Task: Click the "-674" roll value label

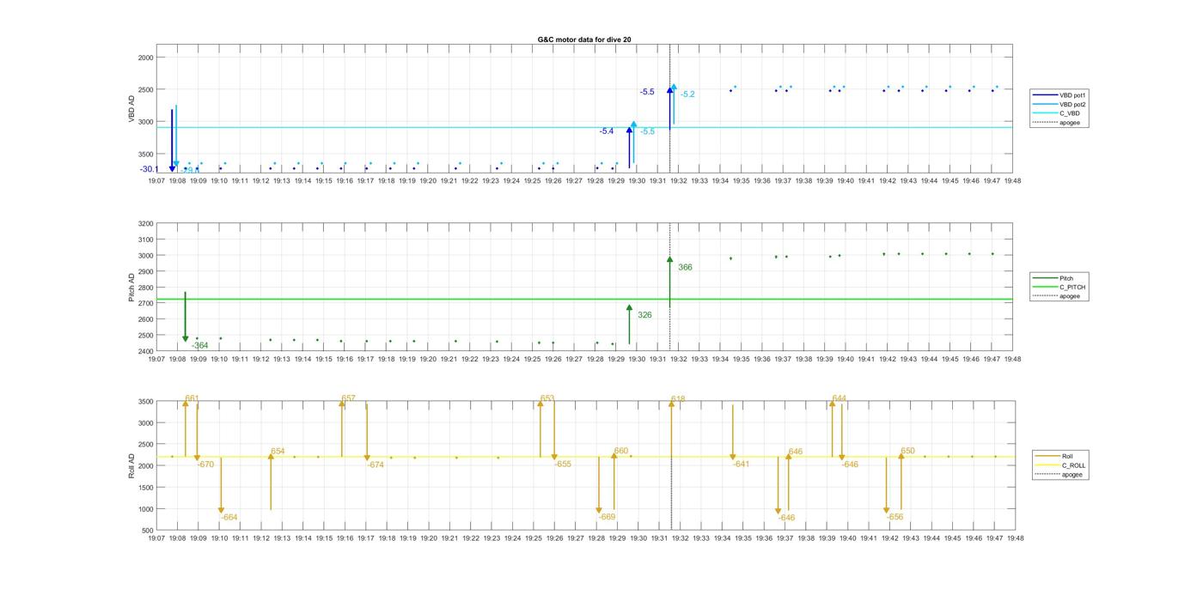Action: tap(376, 464)
